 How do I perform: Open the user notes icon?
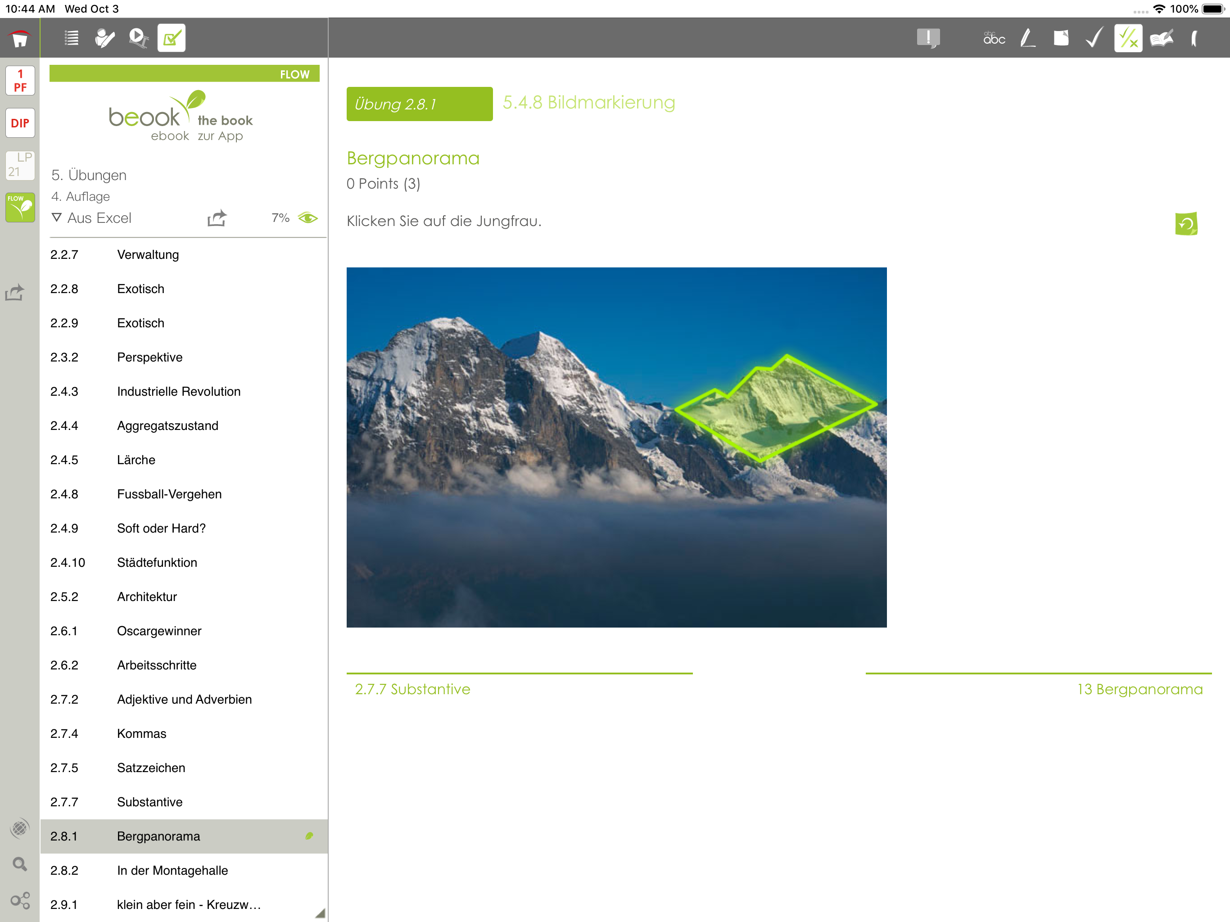[x=104, y=38]
